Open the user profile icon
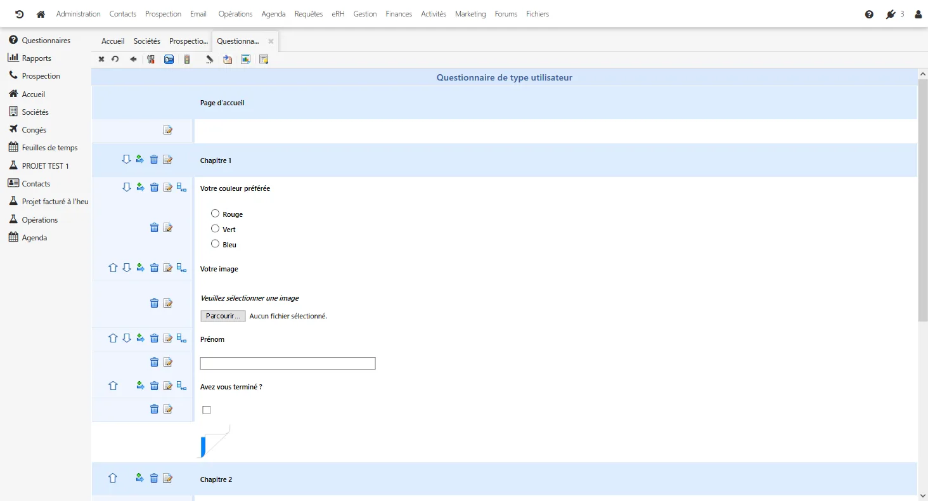Screen dimensions: 928x501 [918, 14]
